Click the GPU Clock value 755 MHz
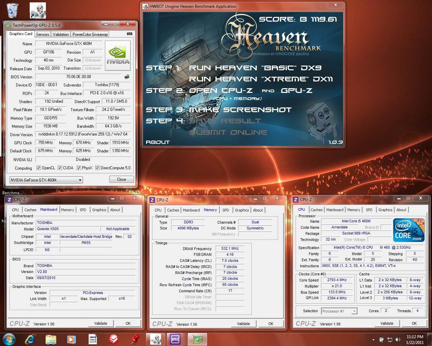The height and width of the screenshot is (346, 432). click(x=46, y=143)
